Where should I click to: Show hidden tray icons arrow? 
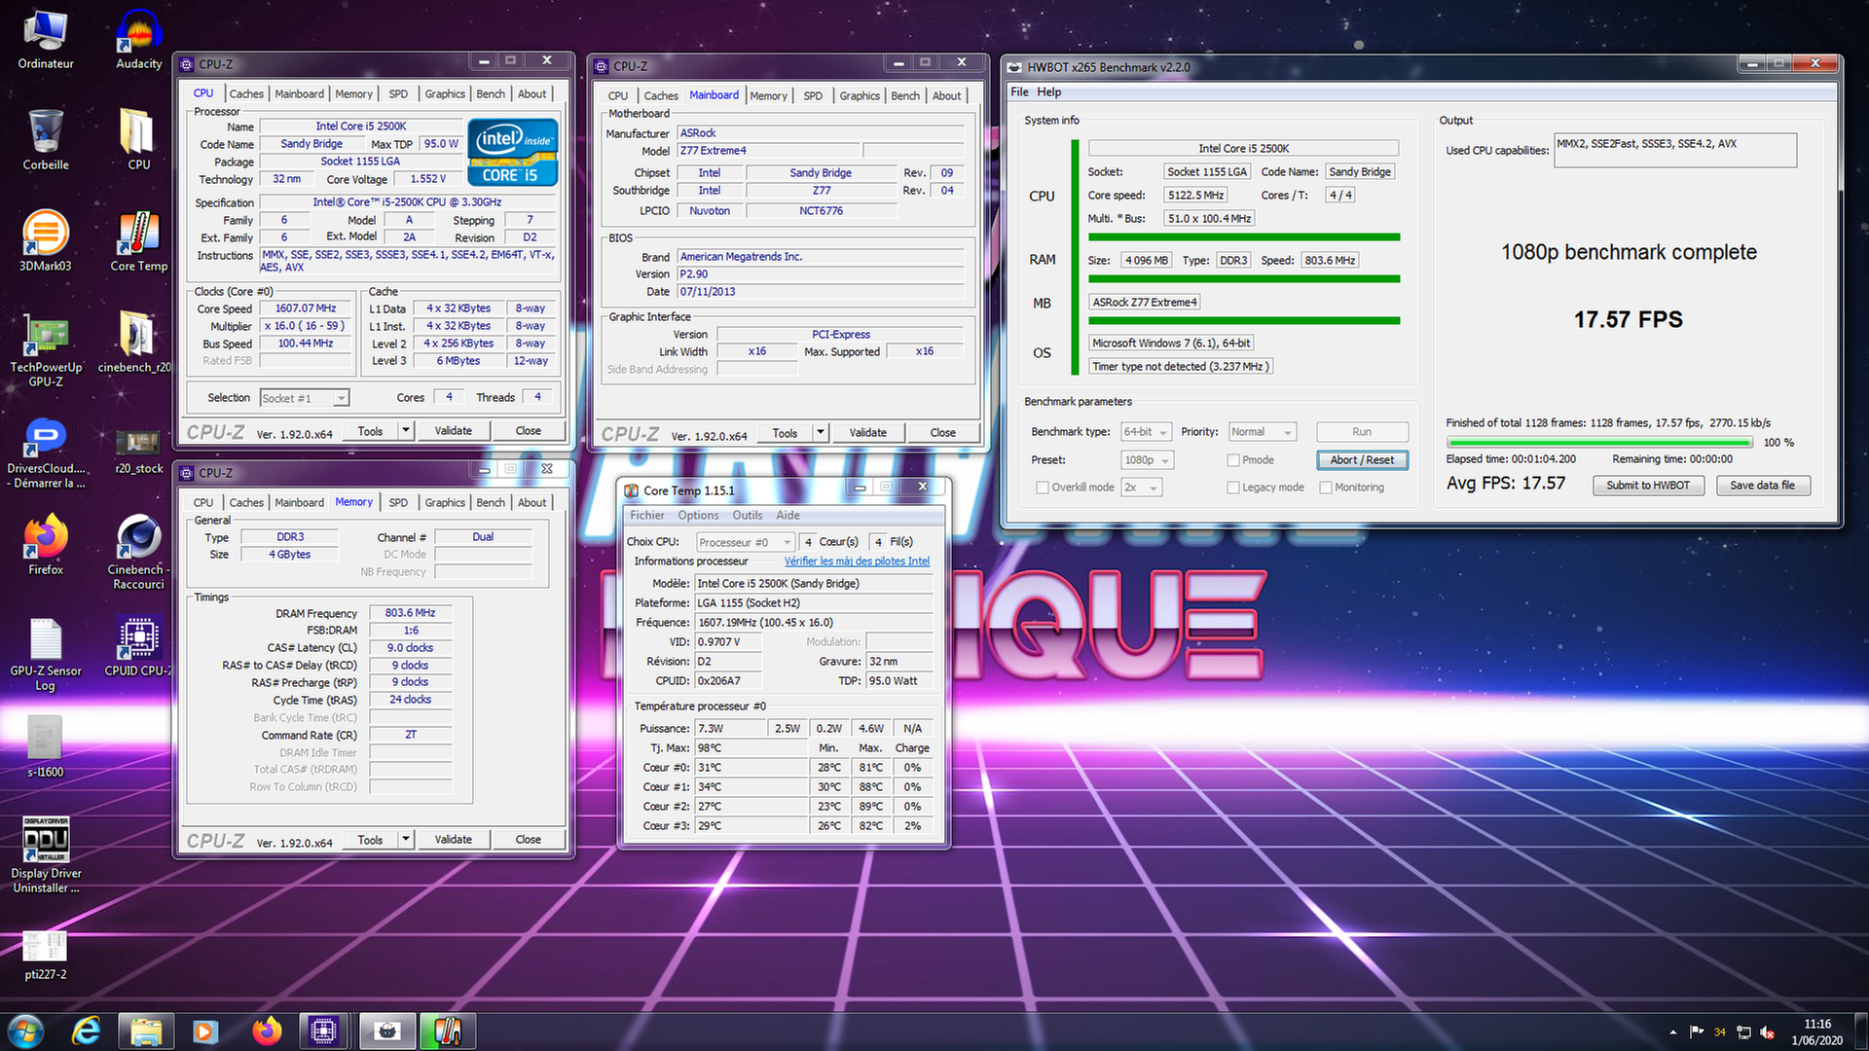coord(1673,1033)
